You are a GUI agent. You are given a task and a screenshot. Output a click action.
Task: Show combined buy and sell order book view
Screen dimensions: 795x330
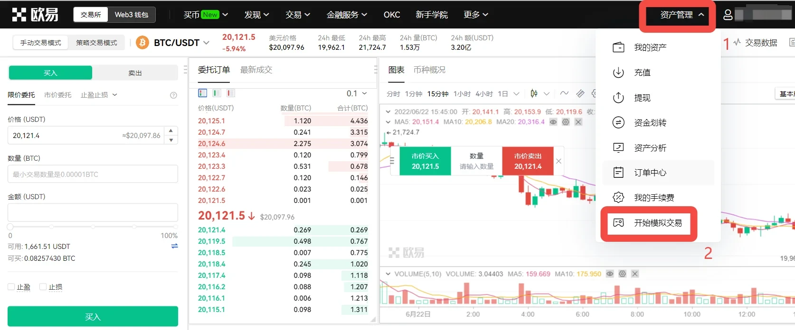click(x=203, y=93)
